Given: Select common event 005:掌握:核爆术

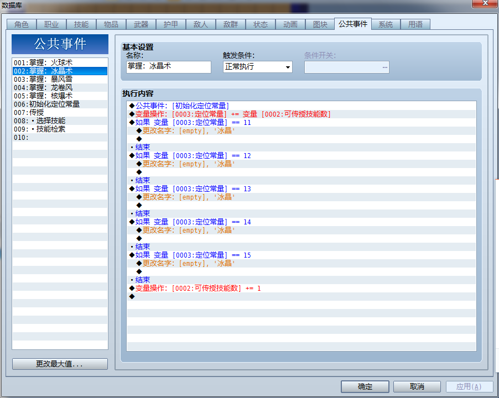Looking at the screenshot, I should pos(60,96).
